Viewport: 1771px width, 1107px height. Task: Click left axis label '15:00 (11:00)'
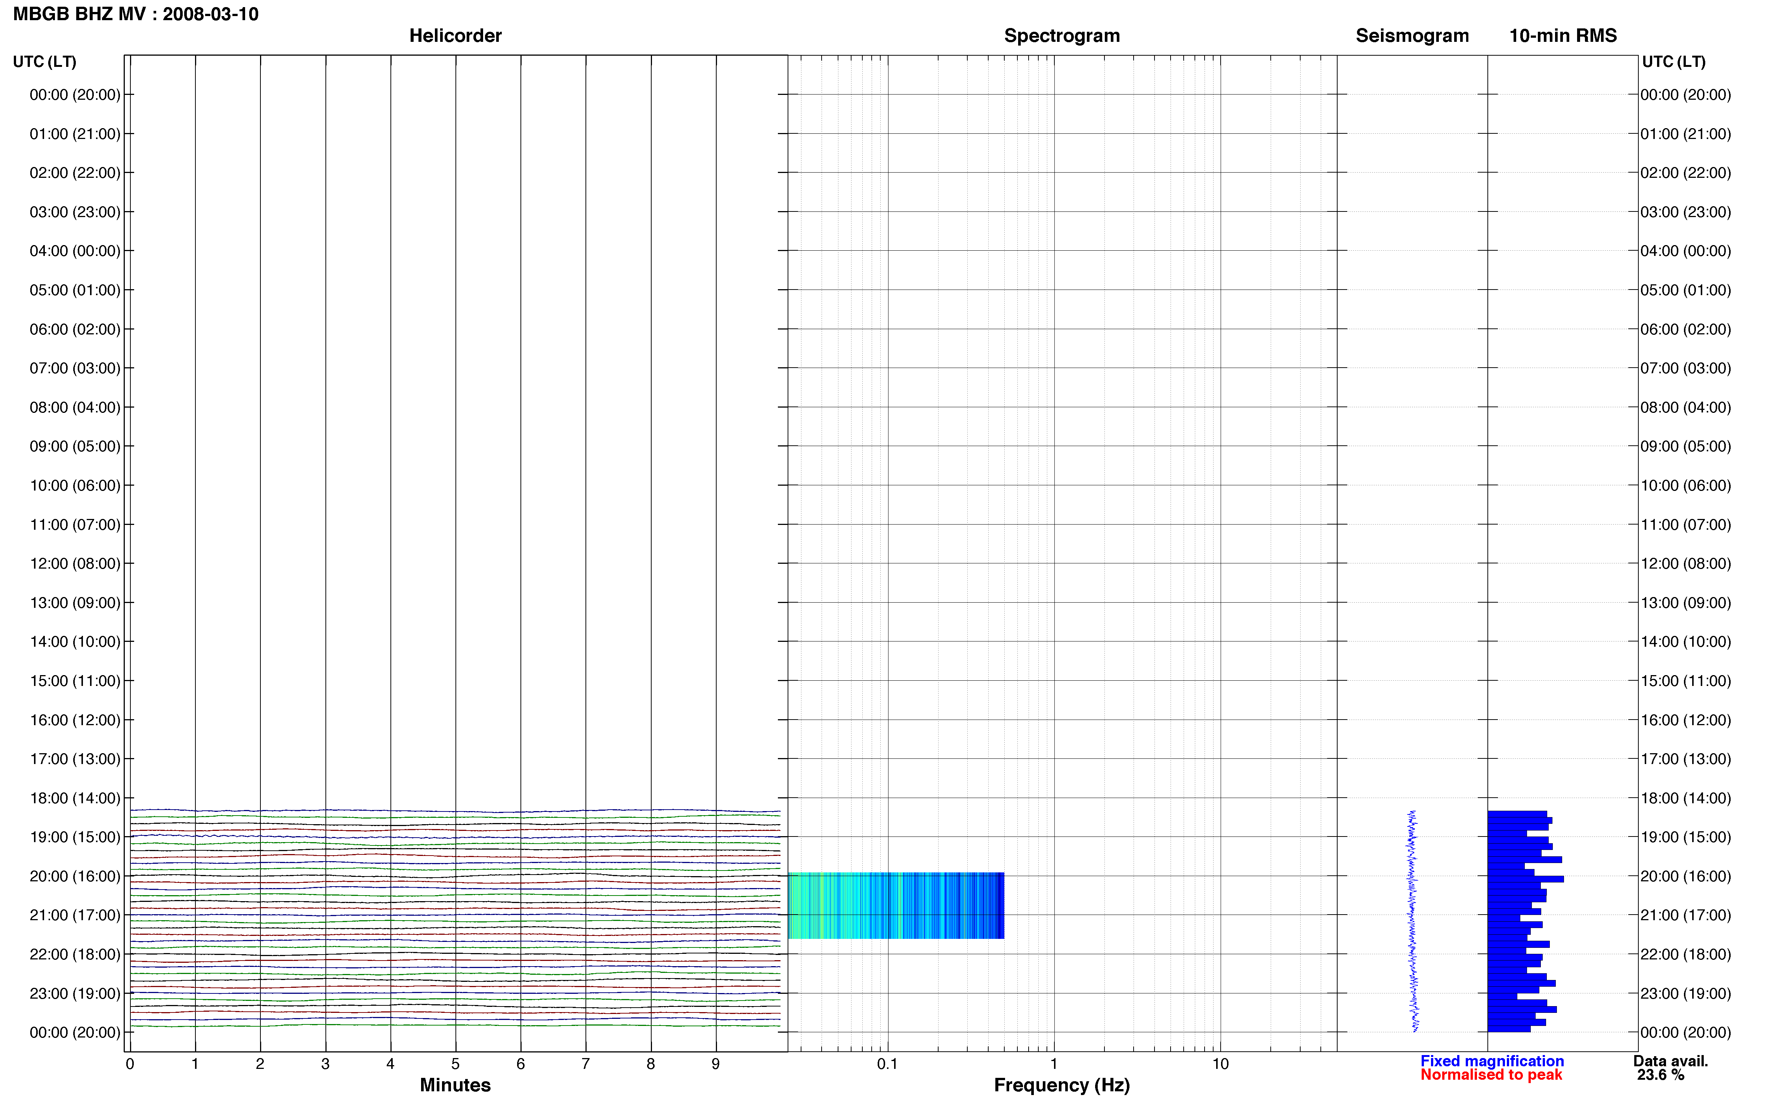75,681
